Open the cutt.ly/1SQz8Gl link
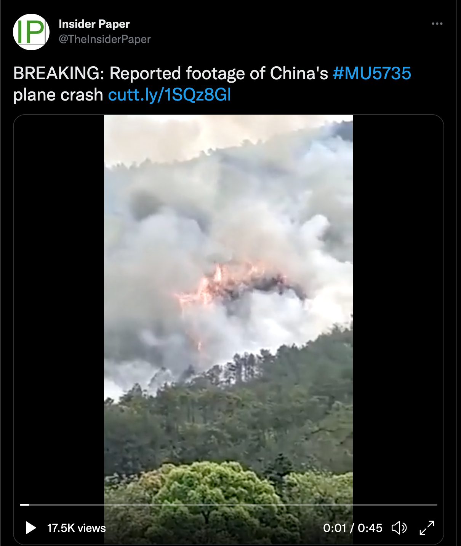 170,95
